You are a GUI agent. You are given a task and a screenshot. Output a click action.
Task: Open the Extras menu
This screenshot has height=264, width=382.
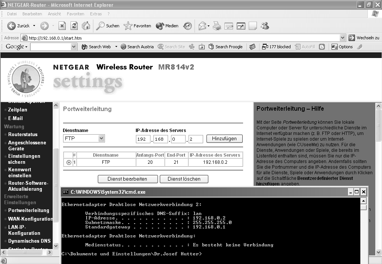[96, 14]
